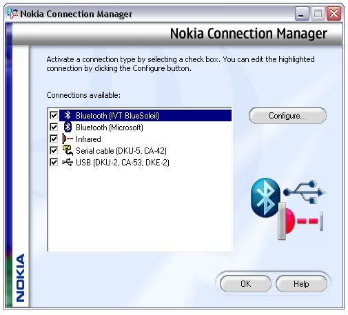Screen dimensions: 348x315
Task: Close the Nokia Connection Manager window
Action: click(334, 14)
